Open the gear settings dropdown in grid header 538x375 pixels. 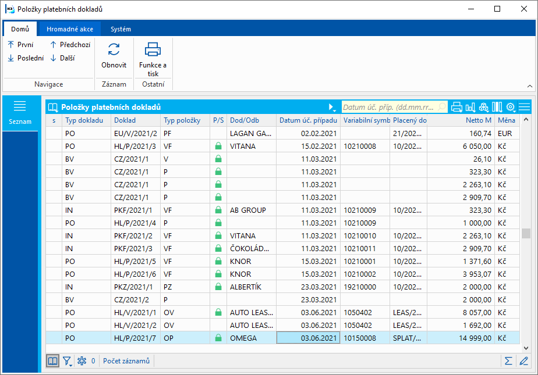(x=511, y=107)
